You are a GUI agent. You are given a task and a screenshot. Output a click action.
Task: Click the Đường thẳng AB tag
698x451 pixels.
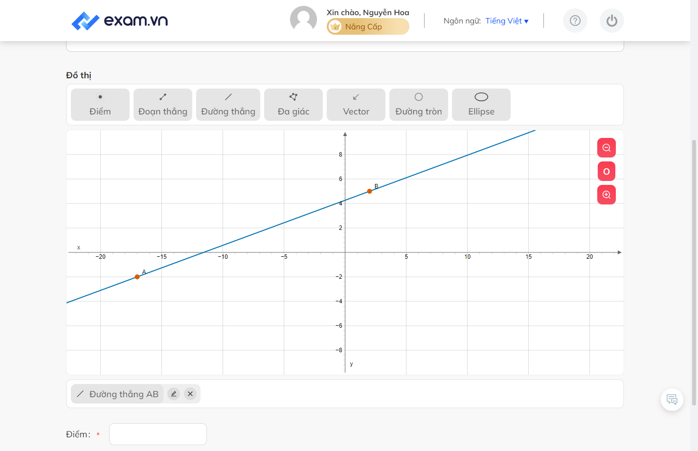(x=117, y=394)
